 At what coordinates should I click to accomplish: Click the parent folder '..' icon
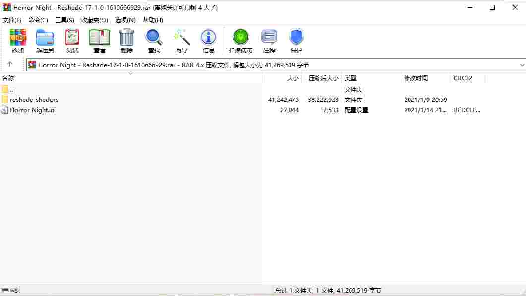(x=4, y=89)
